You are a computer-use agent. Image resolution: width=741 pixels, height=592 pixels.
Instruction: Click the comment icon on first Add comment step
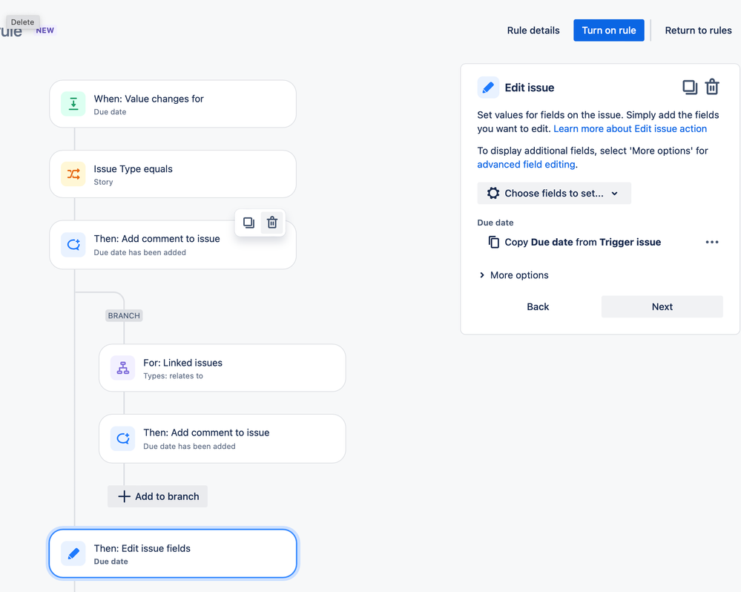(73, 244)
